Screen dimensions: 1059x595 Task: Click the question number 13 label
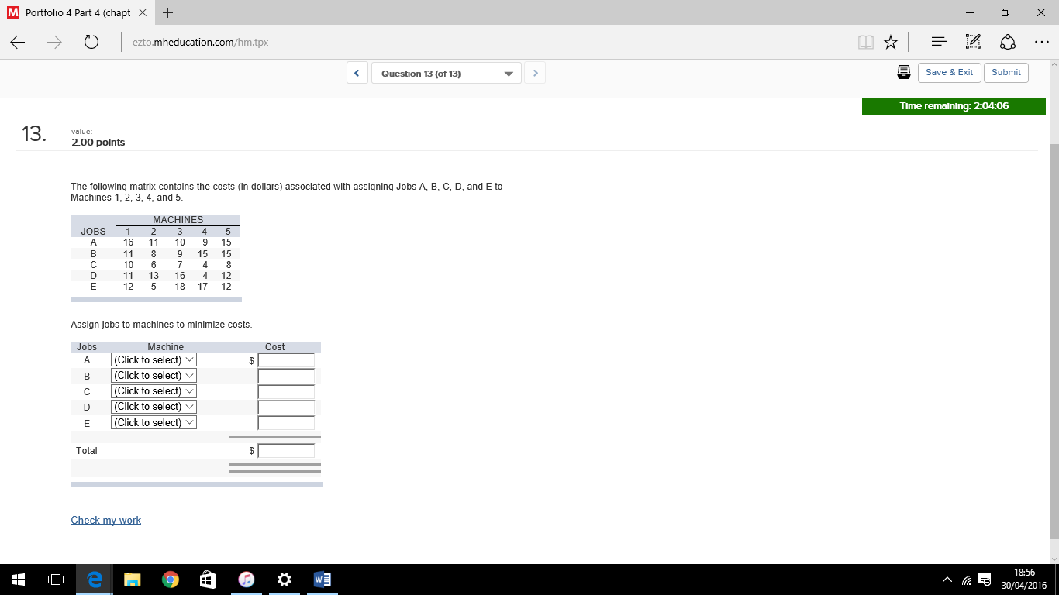(34, 135)
